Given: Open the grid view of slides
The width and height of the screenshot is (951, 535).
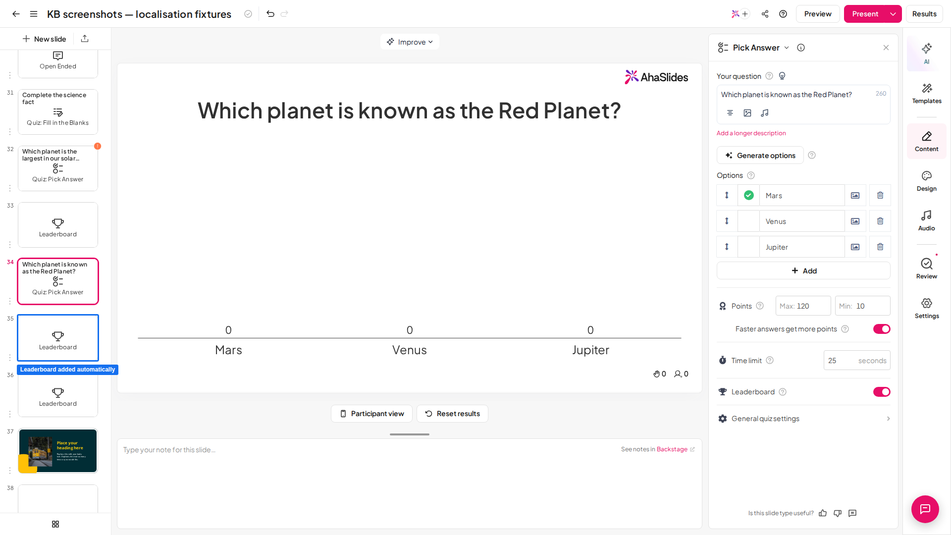Looking at the screenshot, I should [x=55, y=524].
